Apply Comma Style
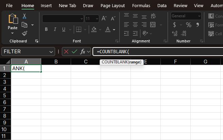The height and width of the screenshot is (140, 223). click(x=198, y=25)
